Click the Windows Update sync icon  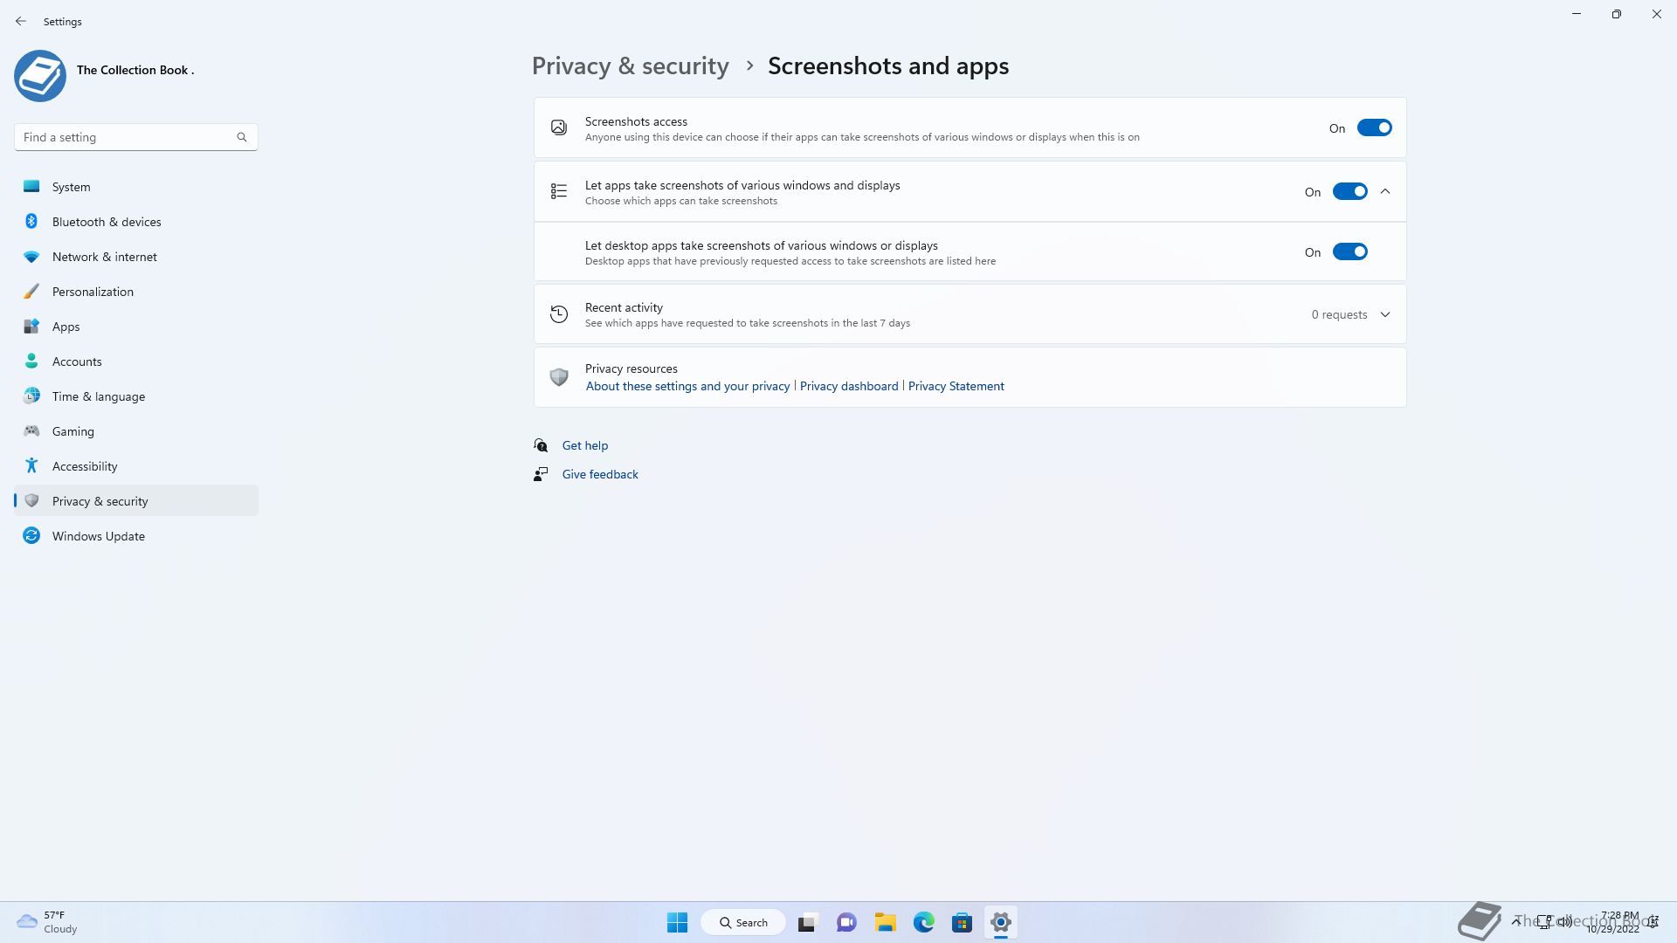(x=31, y=535)
